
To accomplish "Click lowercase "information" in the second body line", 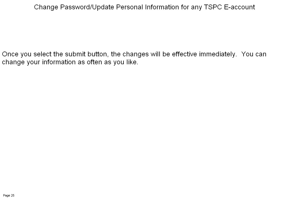I will tap(59, 62).
